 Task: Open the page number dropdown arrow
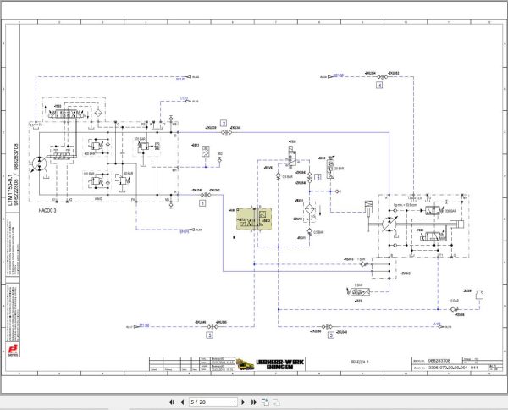(235, 402)
